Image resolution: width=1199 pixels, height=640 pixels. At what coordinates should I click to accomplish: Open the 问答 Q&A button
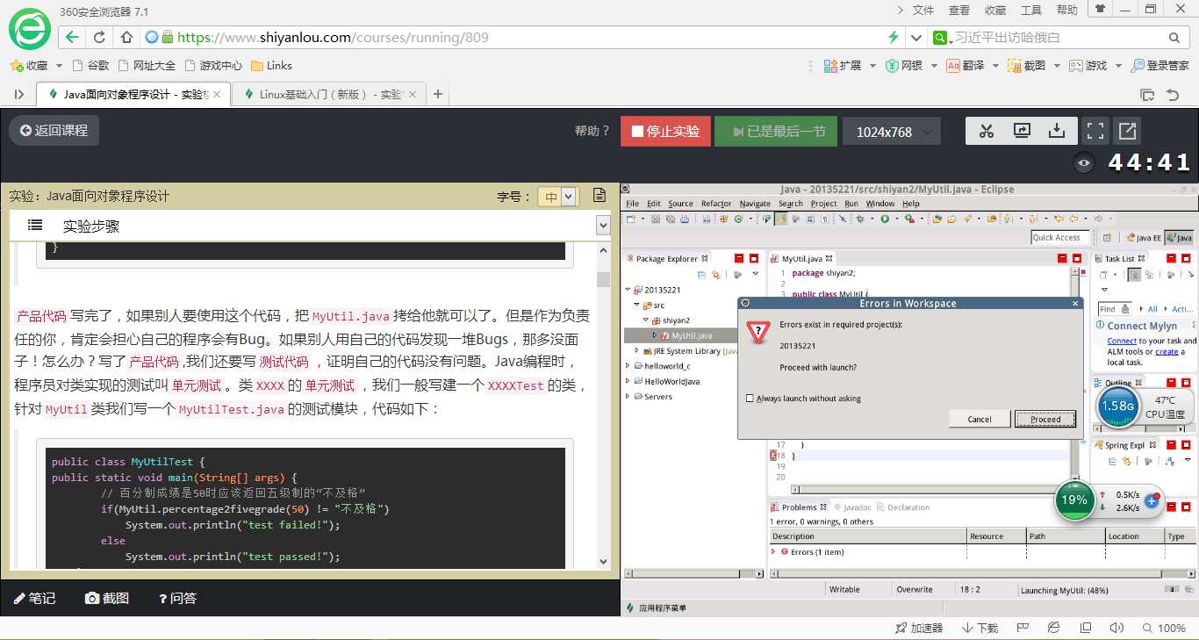(x=177, y=598)
